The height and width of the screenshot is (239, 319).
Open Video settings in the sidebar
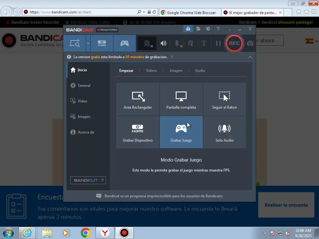point(88,101)
